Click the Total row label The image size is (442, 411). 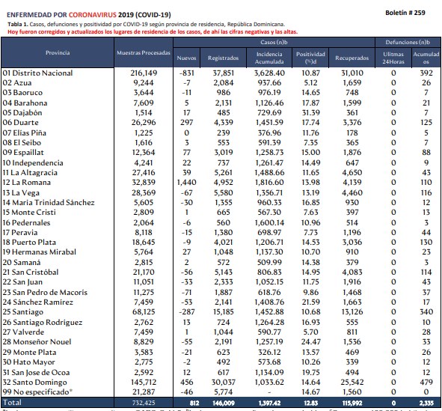pos(12,403)
